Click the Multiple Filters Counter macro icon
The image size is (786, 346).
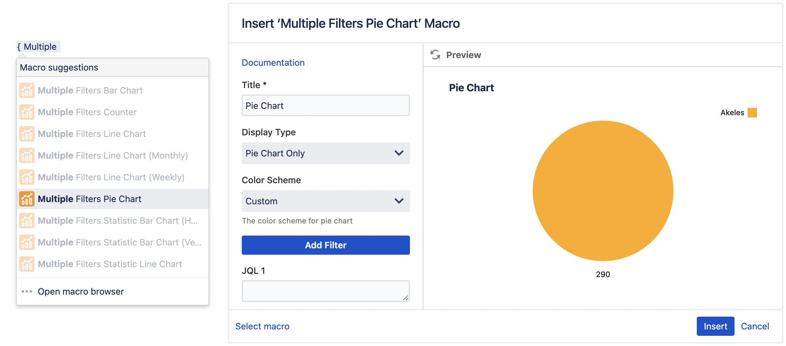(x=27, y=112)
